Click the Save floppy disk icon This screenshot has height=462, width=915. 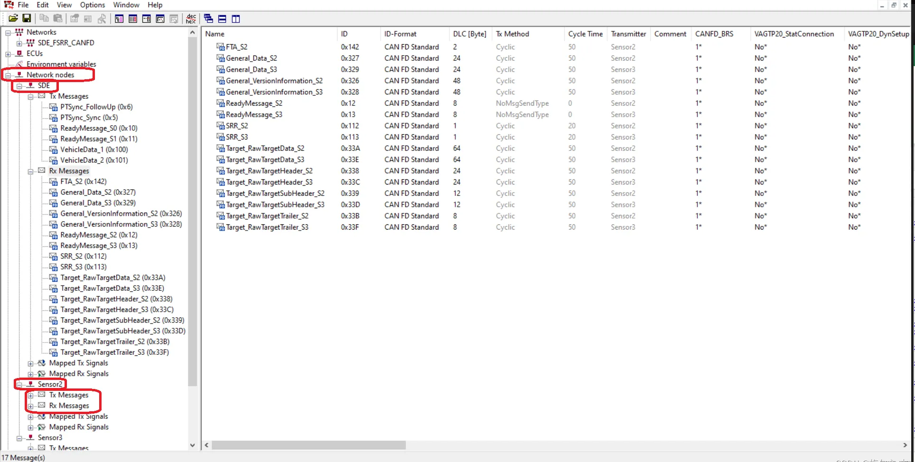click(x=27, y=18)
